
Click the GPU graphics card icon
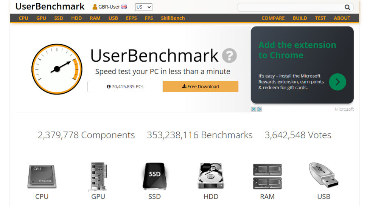[98, 176]
